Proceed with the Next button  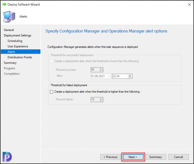133,157
